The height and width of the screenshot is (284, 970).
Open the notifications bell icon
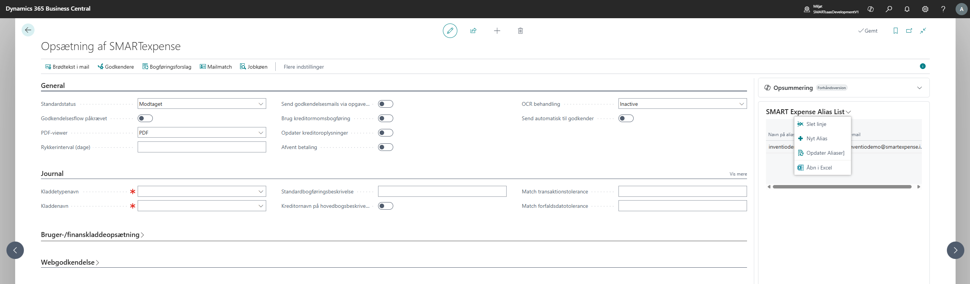(x=907, y=9)
